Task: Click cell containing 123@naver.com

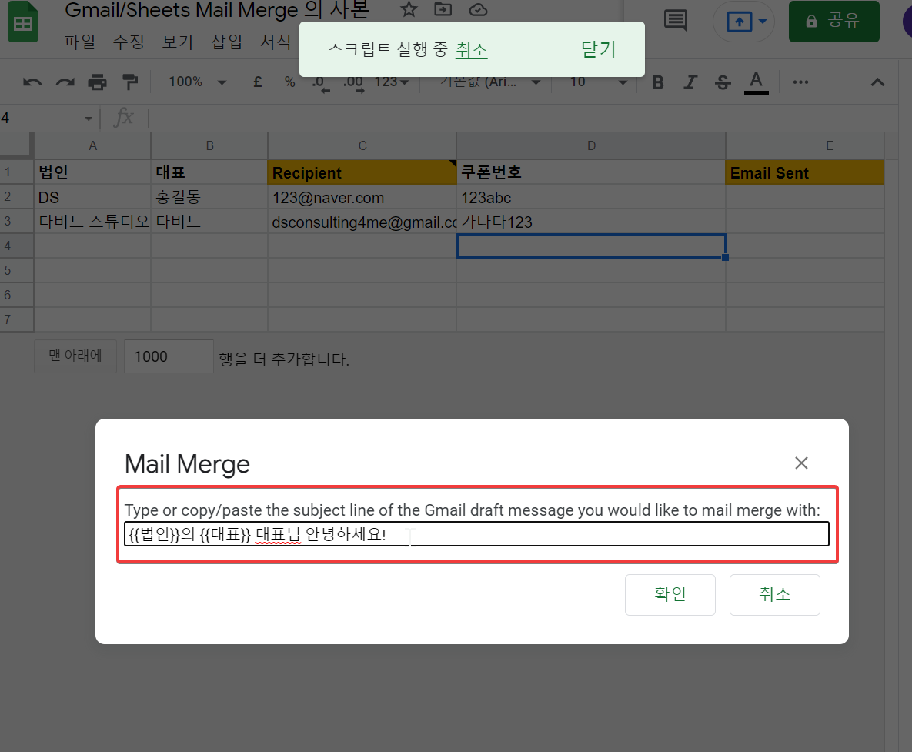Action: click(x=362, y=197)
